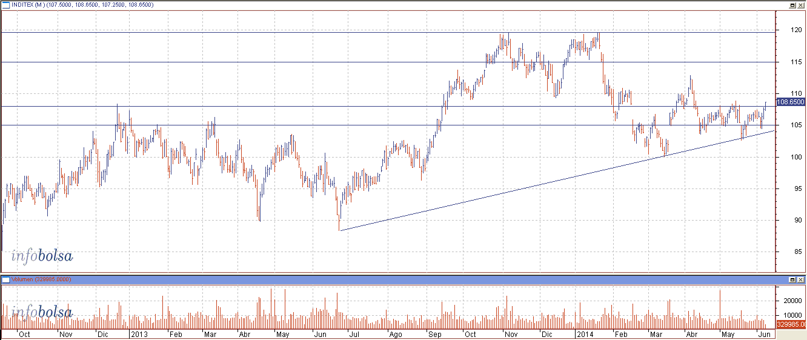Click the infobolsa logo in the volume panel
The image size is (807, 340).
pyautogui.click(x=42, y=312)
